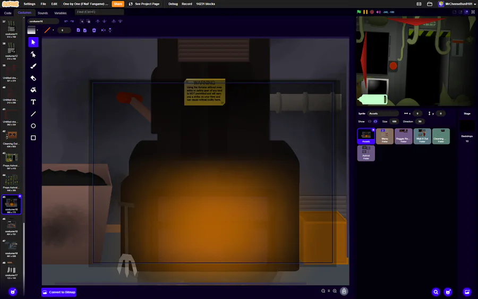Open the File menu

tap(44, 4)
